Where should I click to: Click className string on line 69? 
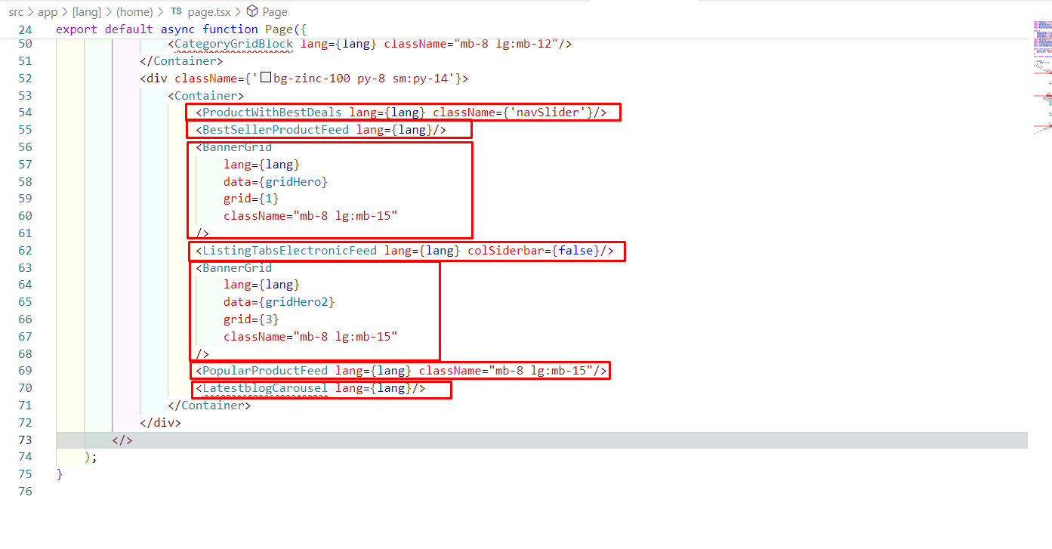(x=541, y=370)
